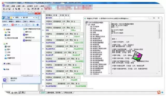Click the green checkmark floating image
Image resolution: width=166 pixels, height=96 pixels.
coord(137,56)
